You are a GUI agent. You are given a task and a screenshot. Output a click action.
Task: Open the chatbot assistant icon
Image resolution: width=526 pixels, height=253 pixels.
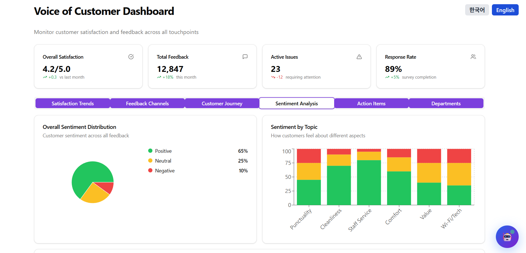pyautogui.click(x=507, y=237)
